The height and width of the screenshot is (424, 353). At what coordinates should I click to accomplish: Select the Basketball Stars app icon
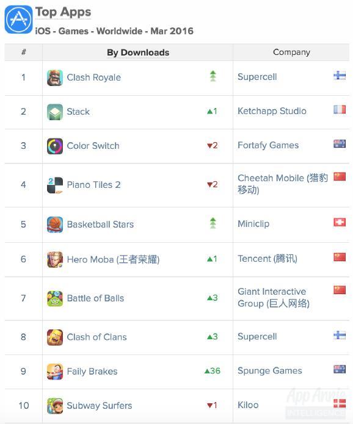point(55,225)
